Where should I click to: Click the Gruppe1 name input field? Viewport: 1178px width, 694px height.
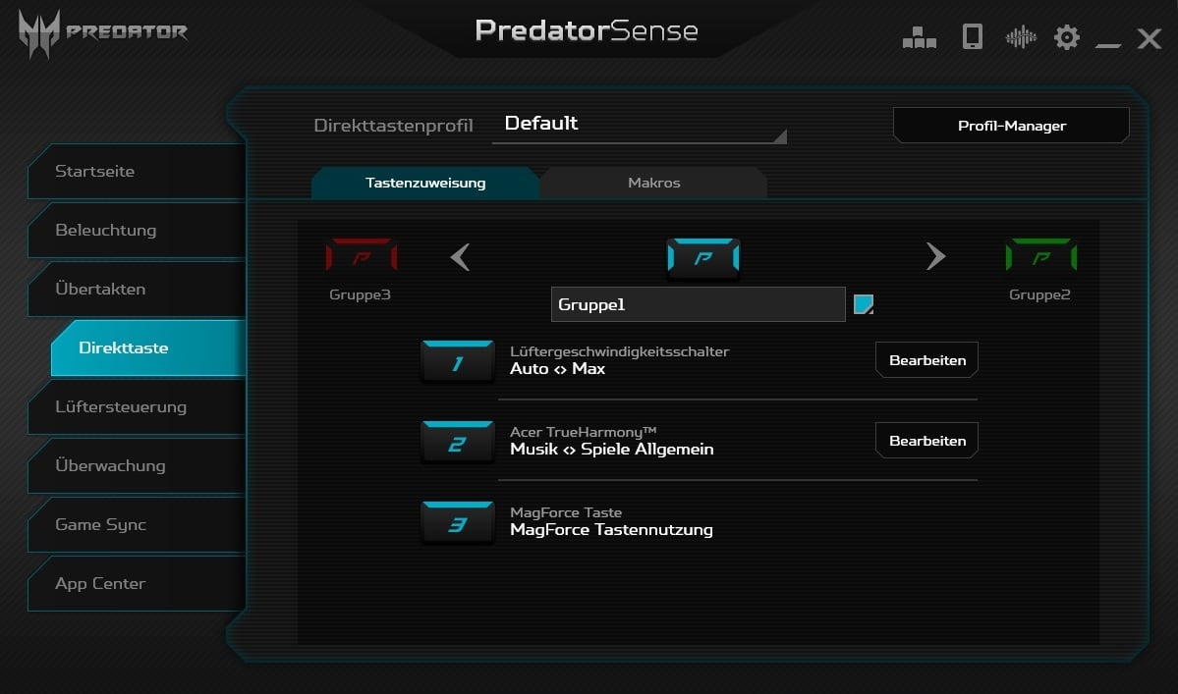(x=698, y=304)
